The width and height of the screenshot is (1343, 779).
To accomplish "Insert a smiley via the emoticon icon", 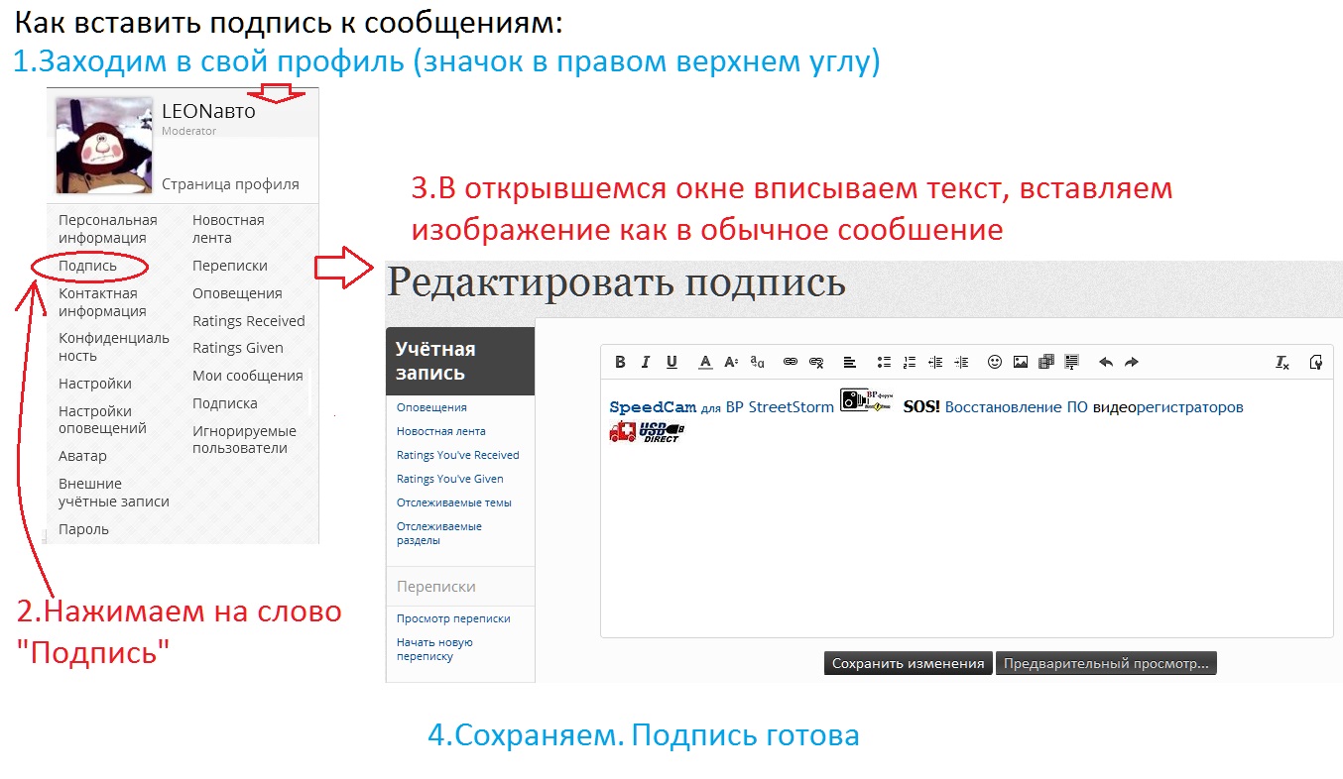I will 994,363.
